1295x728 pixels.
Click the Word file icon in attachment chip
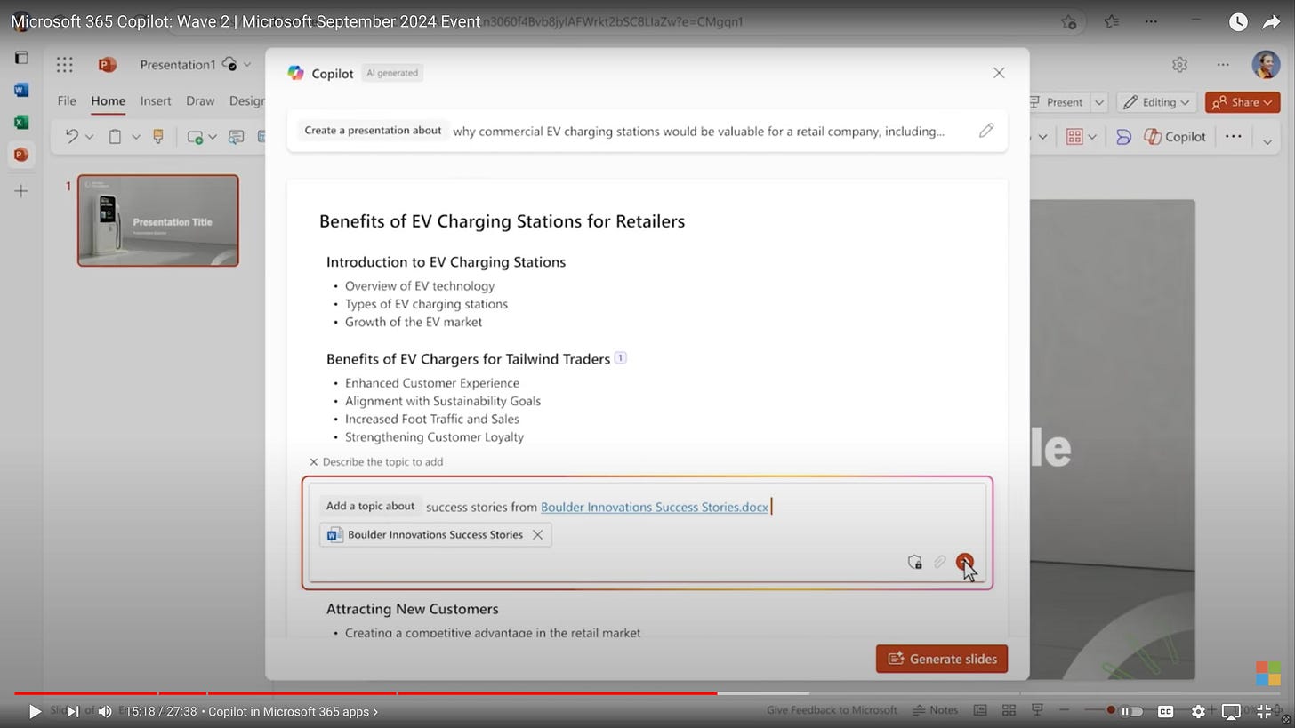click(x=334, y=534)
